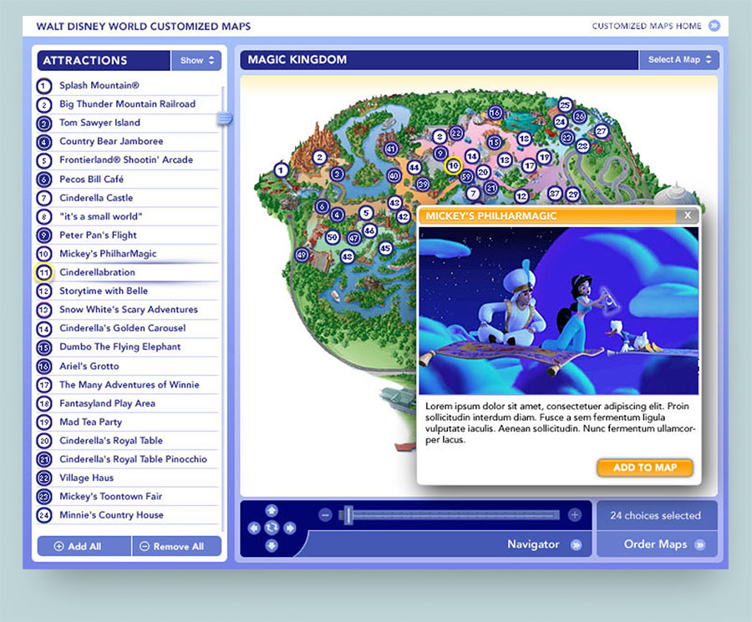
Task: Pan the map down with the arrow
Action: point(272,545)
